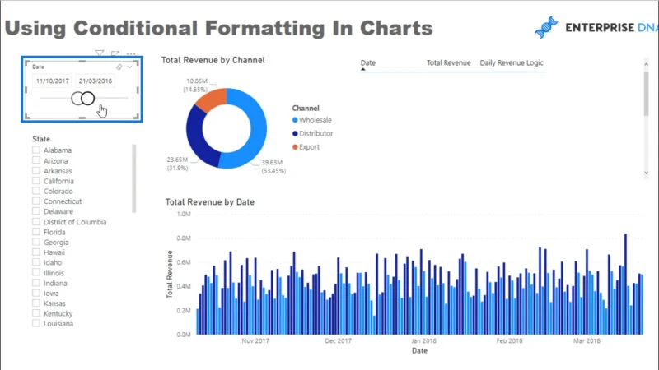The width and height of the screenshot is (659, 370).
Task: Select the Export legend marker
Action: (295, 147)
